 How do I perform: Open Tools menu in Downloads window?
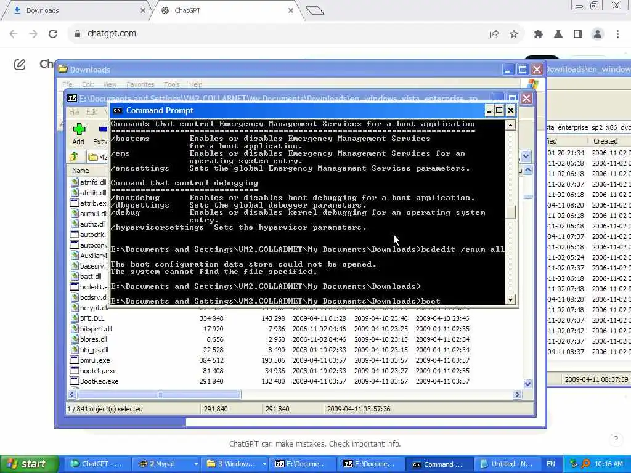point(171,84)
